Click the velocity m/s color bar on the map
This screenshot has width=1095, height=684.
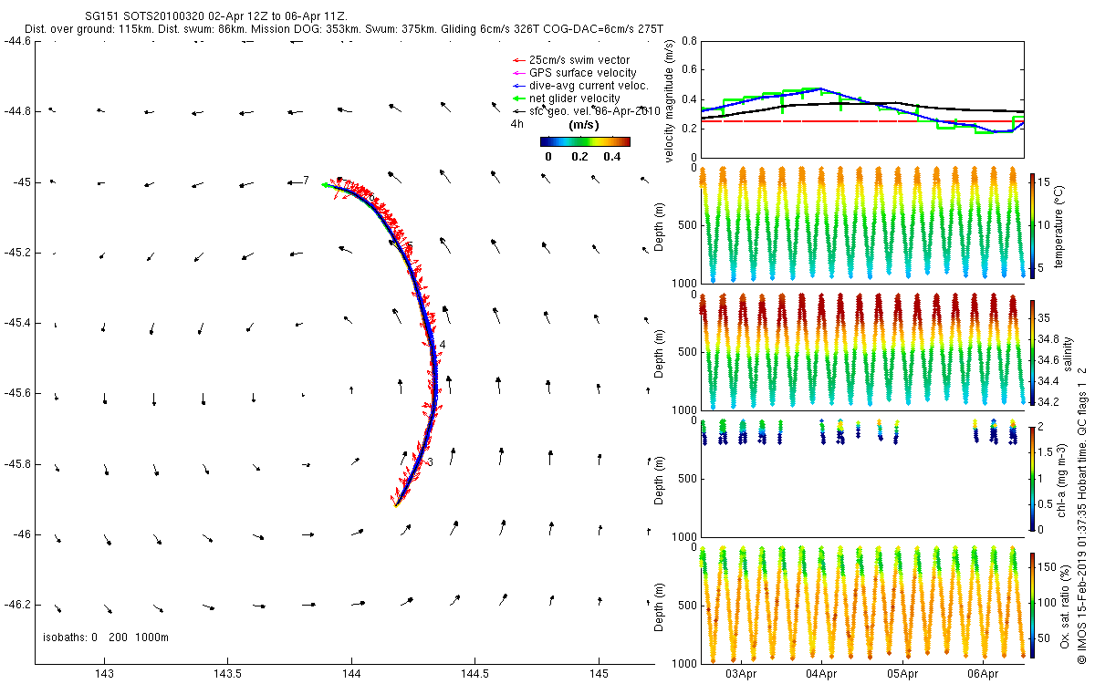[585, 141]
